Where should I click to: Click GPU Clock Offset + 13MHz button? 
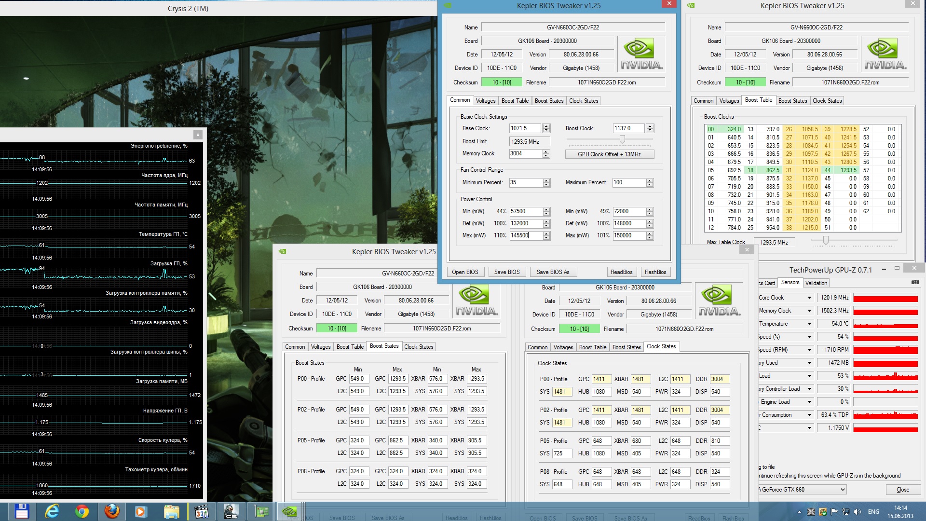609,154
